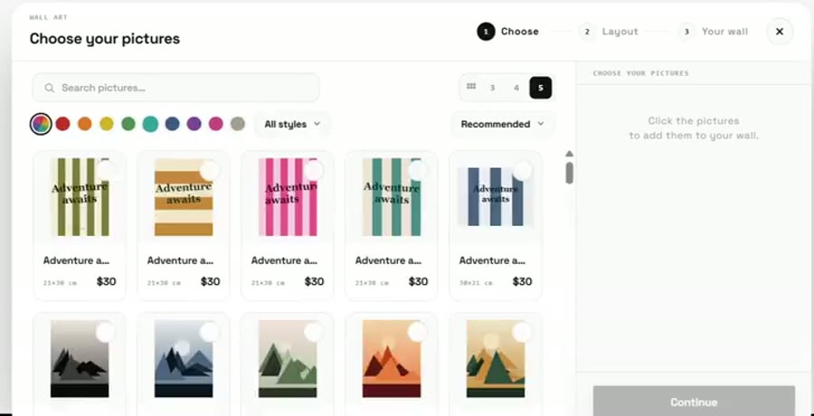Filter by dark blue color swatch
This screenshot has height=416, width=814.
(173, 124)
